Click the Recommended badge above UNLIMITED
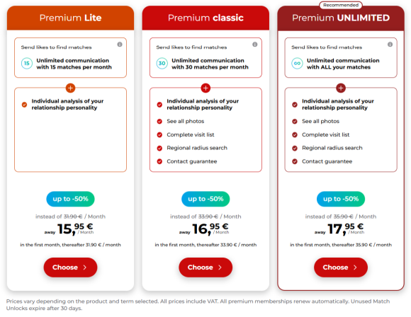 341,5
